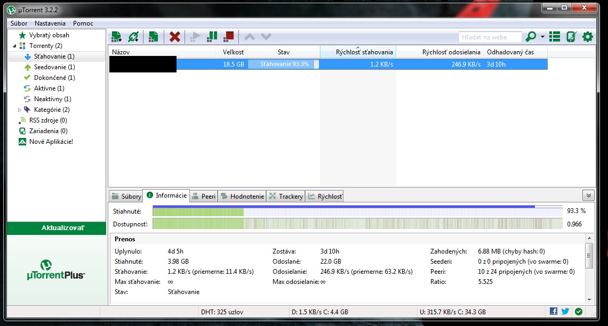Move torrent up in queue
The height and width of the screenshot is (326, 608).
[249, 37]
